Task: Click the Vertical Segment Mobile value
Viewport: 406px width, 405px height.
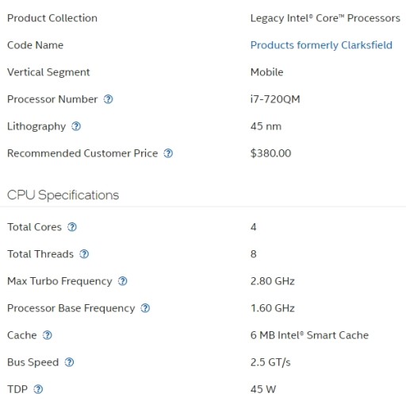Action: 266,72
